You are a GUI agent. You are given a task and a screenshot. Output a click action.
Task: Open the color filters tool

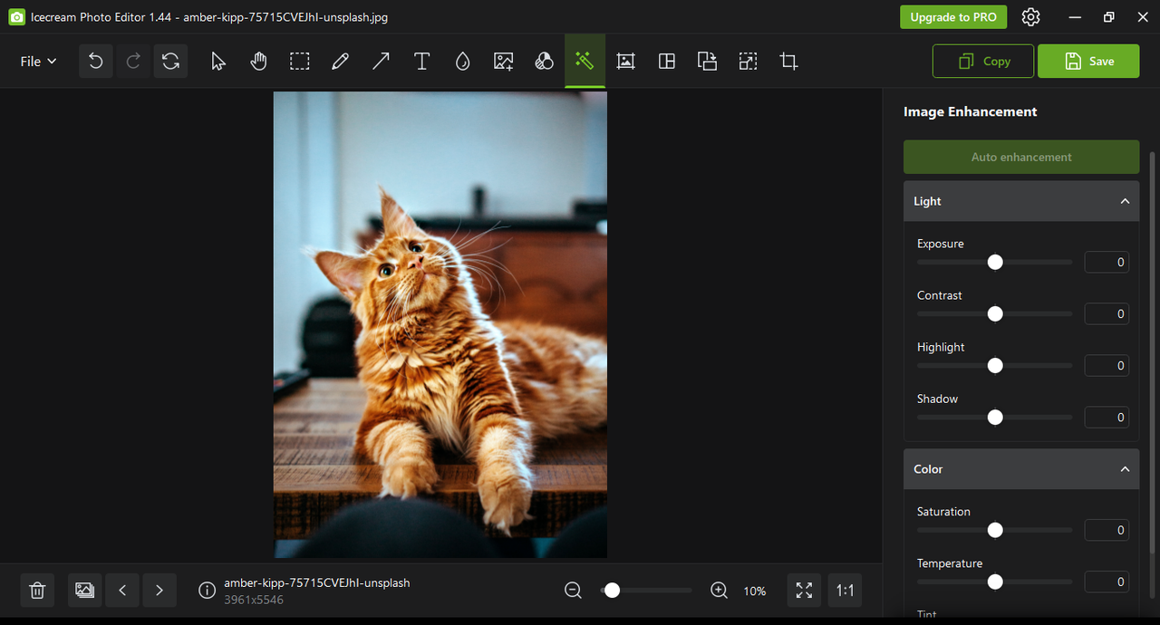(544, 61)
